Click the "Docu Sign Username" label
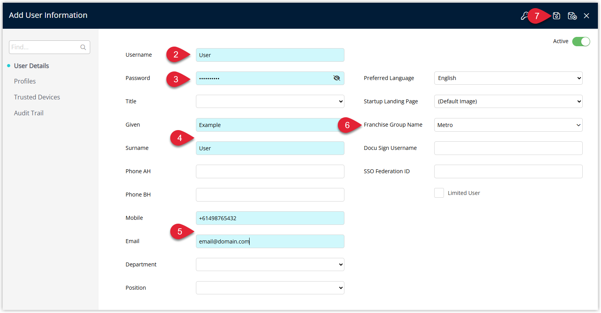 390,148
